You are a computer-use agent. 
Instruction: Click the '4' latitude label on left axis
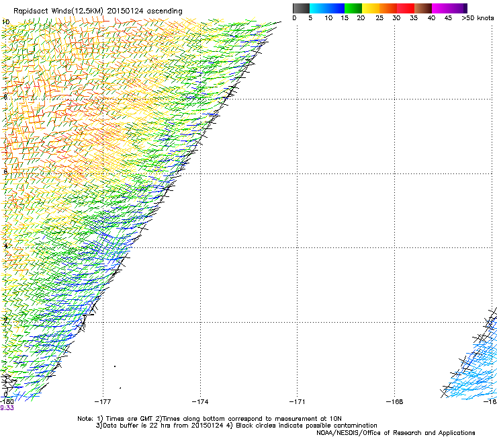(5, 245)
